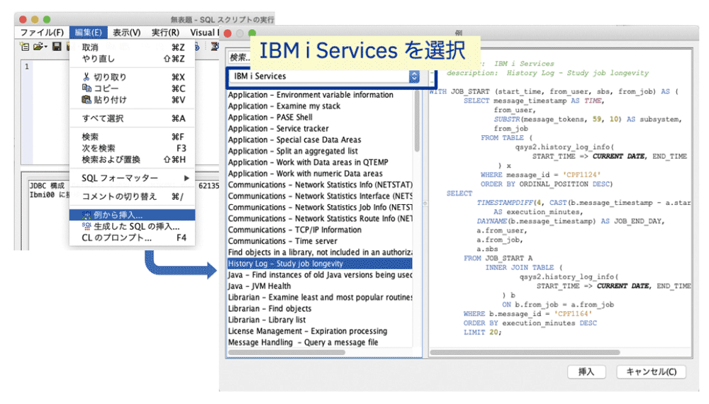Viewport: 709px width, 404px height.
Task: Select Application – Service tracker
Action: point(320,129)
